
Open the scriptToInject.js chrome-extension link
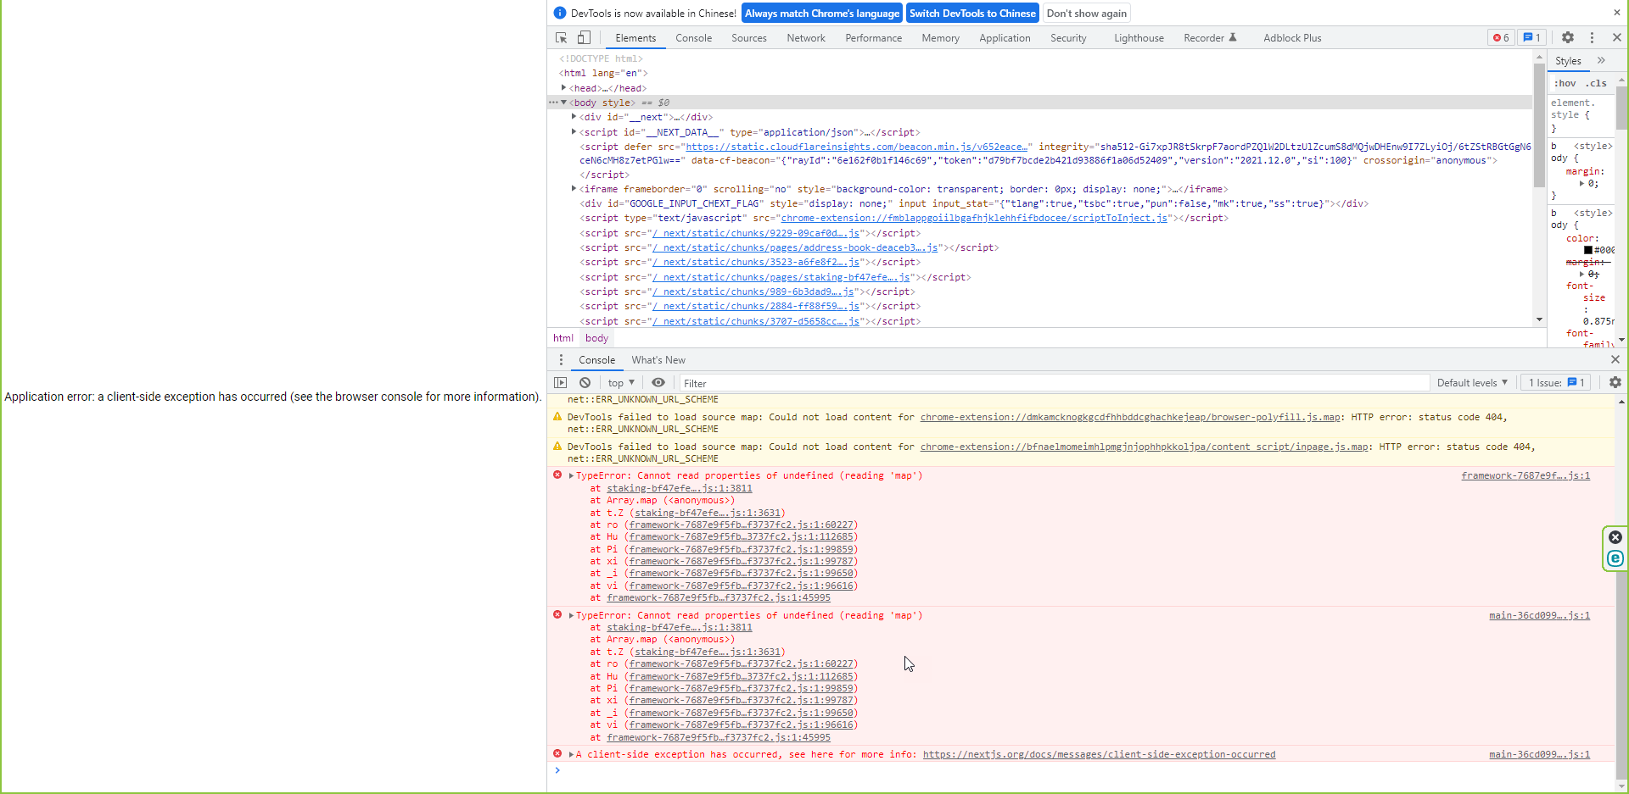pyautogui.click(x=974, y=218)
